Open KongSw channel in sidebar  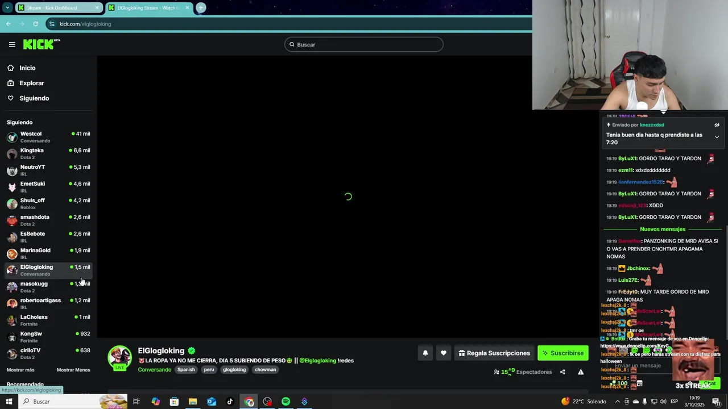48,337
